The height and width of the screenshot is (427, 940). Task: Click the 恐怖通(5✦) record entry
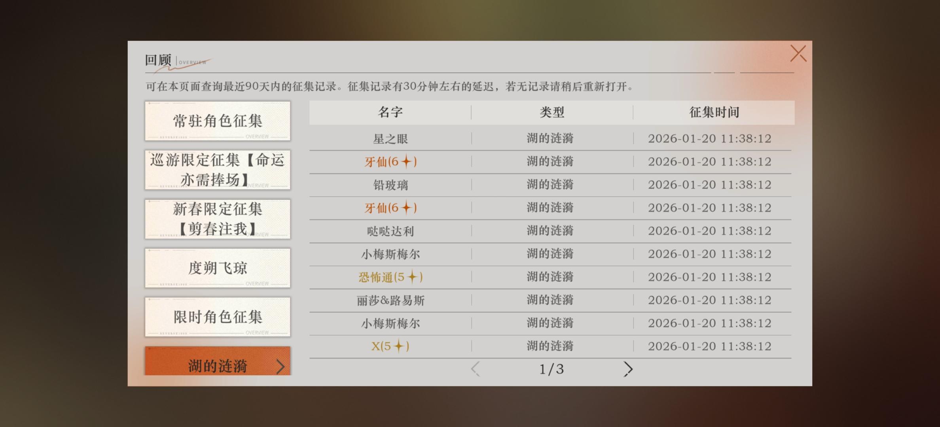[x=390, y=277]
